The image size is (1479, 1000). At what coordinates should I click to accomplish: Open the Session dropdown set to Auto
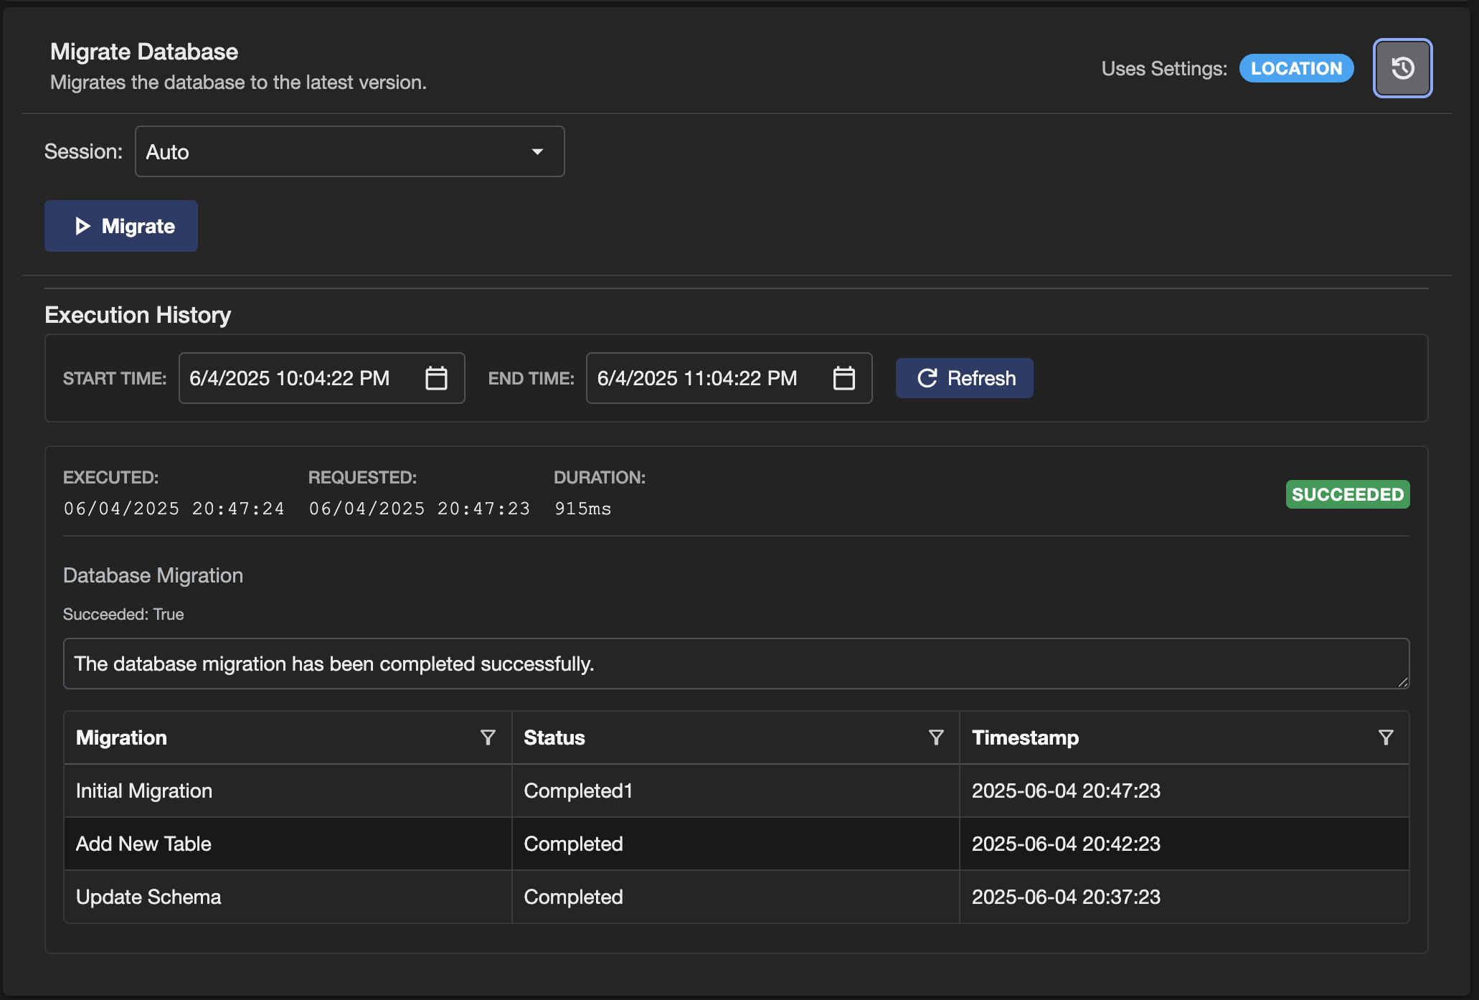350,151
